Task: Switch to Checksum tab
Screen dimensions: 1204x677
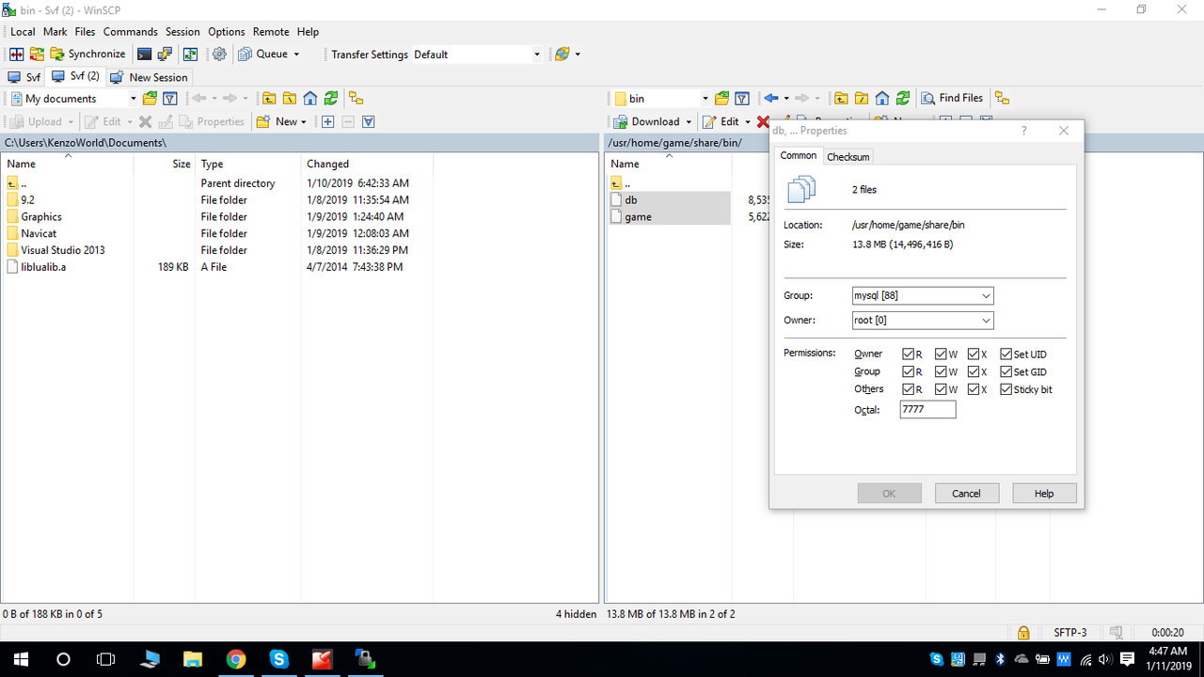Action: pos(848,157)
